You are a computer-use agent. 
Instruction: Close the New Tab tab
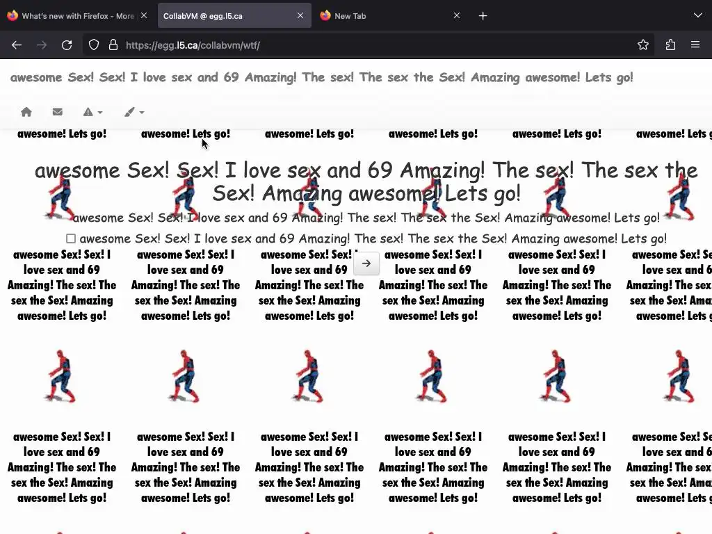457,15
